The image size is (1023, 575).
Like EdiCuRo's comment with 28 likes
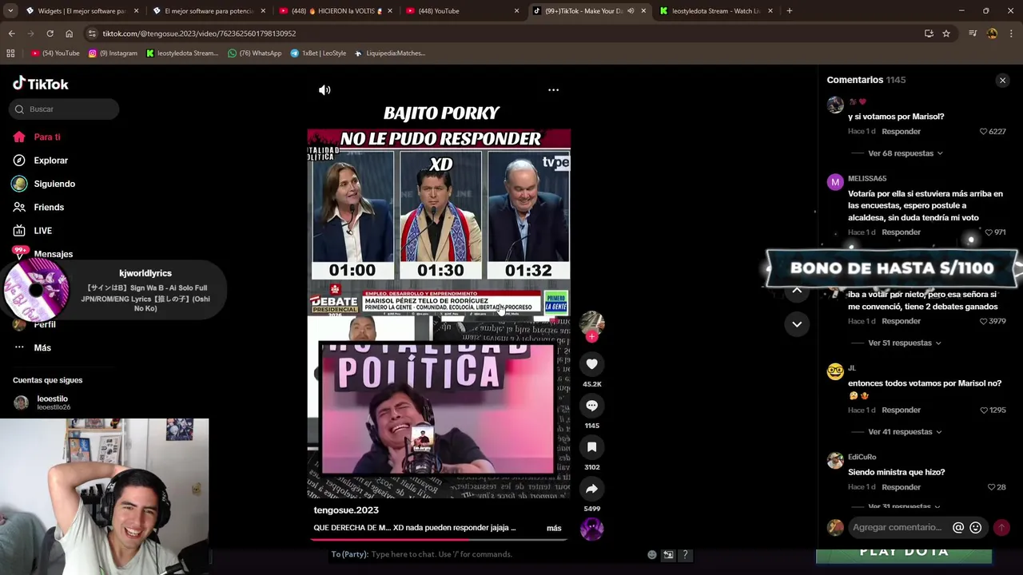(991, 487)
